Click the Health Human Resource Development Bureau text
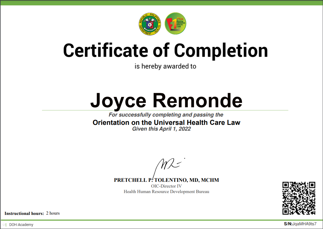This screenshot has height=229, width=323. point(166,191)
